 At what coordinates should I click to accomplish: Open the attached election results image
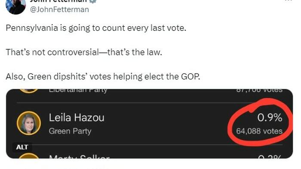[150, 124]
